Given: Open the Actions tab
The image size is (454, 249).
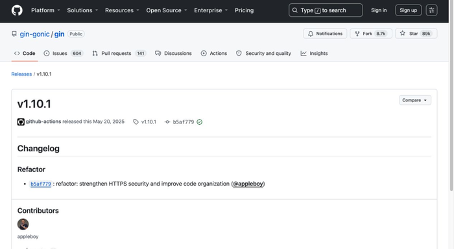Looking at the screenshot, I should pyautogui.click(x=214, y=54).
